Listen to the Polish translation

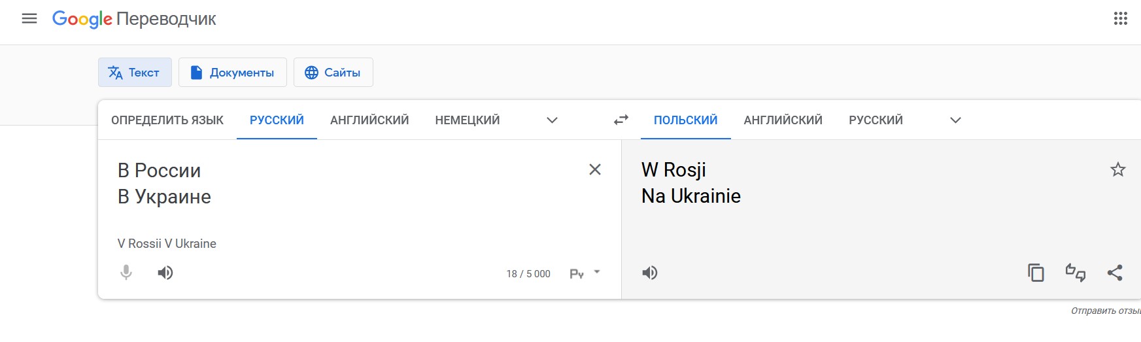pos(650,273)
